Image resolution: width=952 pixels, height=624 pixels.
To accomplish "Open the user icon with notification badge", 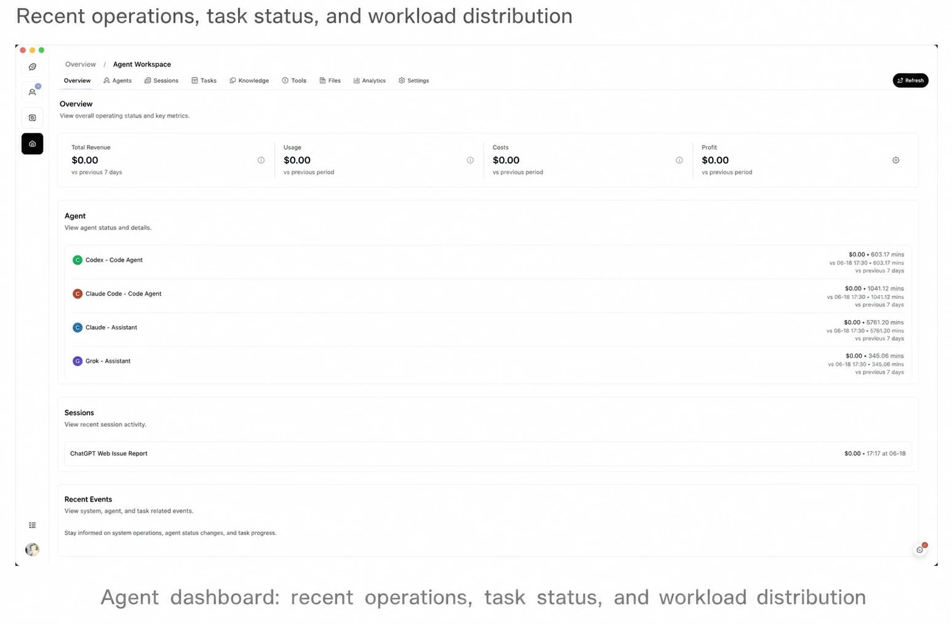I will (x=33, y=92).
